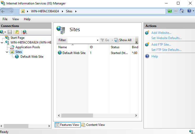This screenshot has height=134, width=195.
Task: Click left arrow of Sites list scrollbar
Action: [59, 116]
